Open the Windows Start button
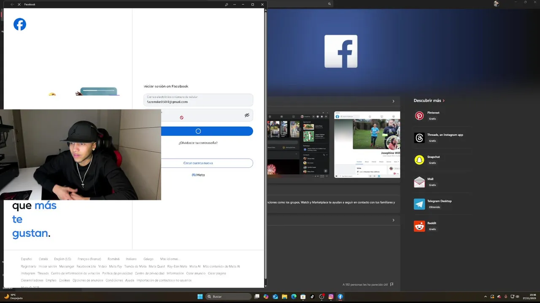The height and width of the screenshot is (303, 540). click(200, 297)
